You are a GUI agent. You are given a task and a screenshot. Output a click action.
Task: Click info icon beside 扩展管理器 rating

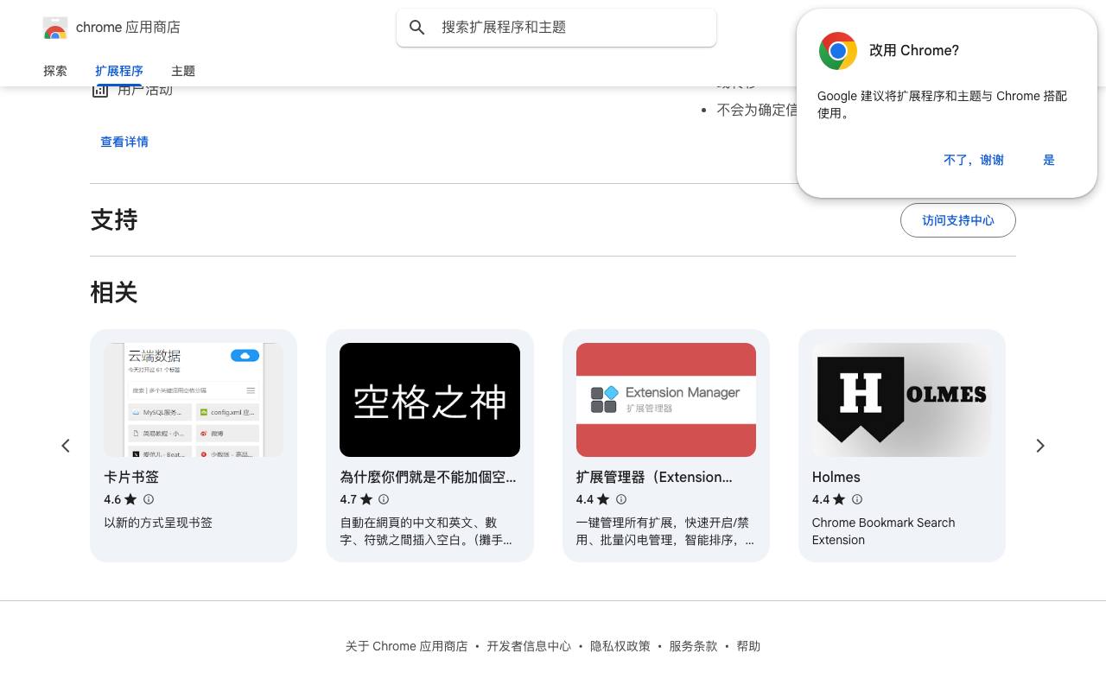[x=620, y=499]
